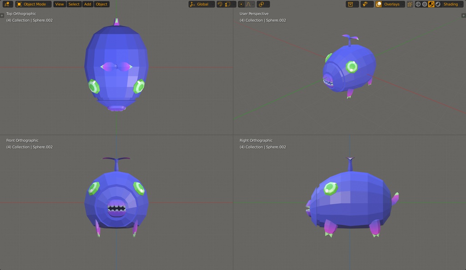
Task: Open the Global transform orientation dropdown
Action: tap(202, 4)
